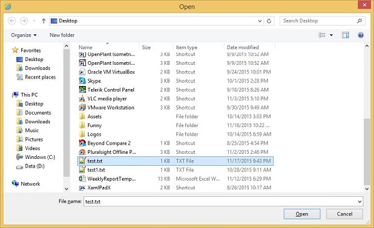Select the VLC media player icon
This screenshot has height=228, width=374.
pos(82,98)
